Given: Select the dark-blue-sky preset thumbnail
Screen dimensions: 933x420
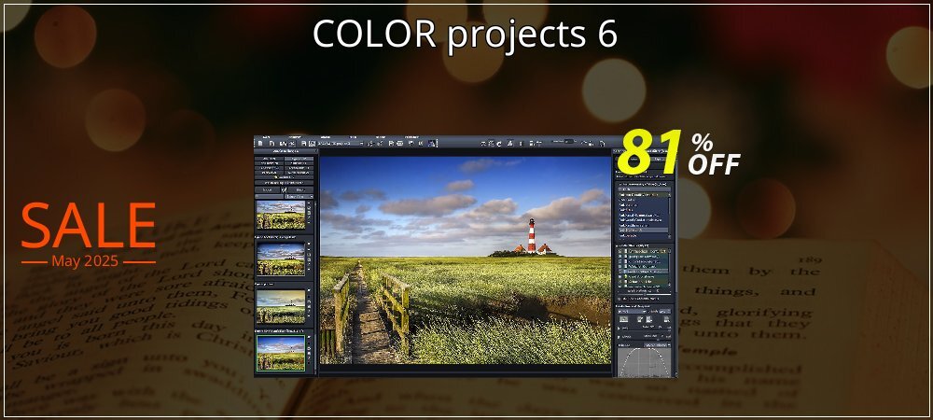Looking at the screenshot, I should coord(280,259).
